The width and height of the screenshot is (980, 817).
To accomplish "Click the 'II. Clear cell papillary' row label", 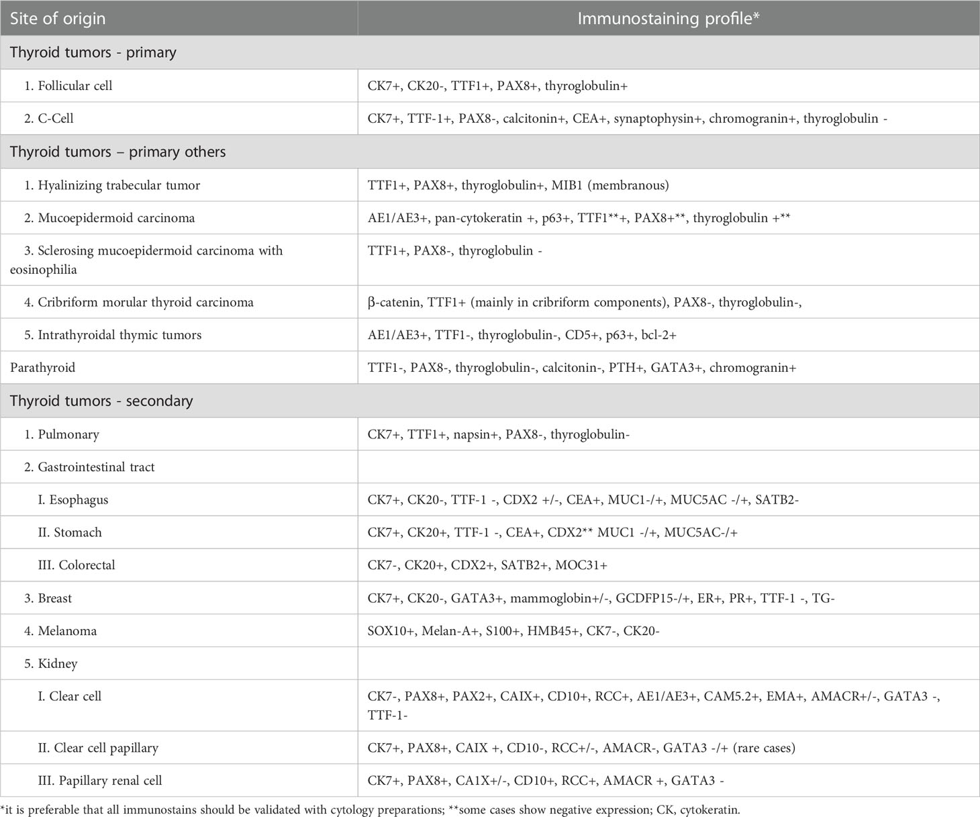I will (98, 748).
